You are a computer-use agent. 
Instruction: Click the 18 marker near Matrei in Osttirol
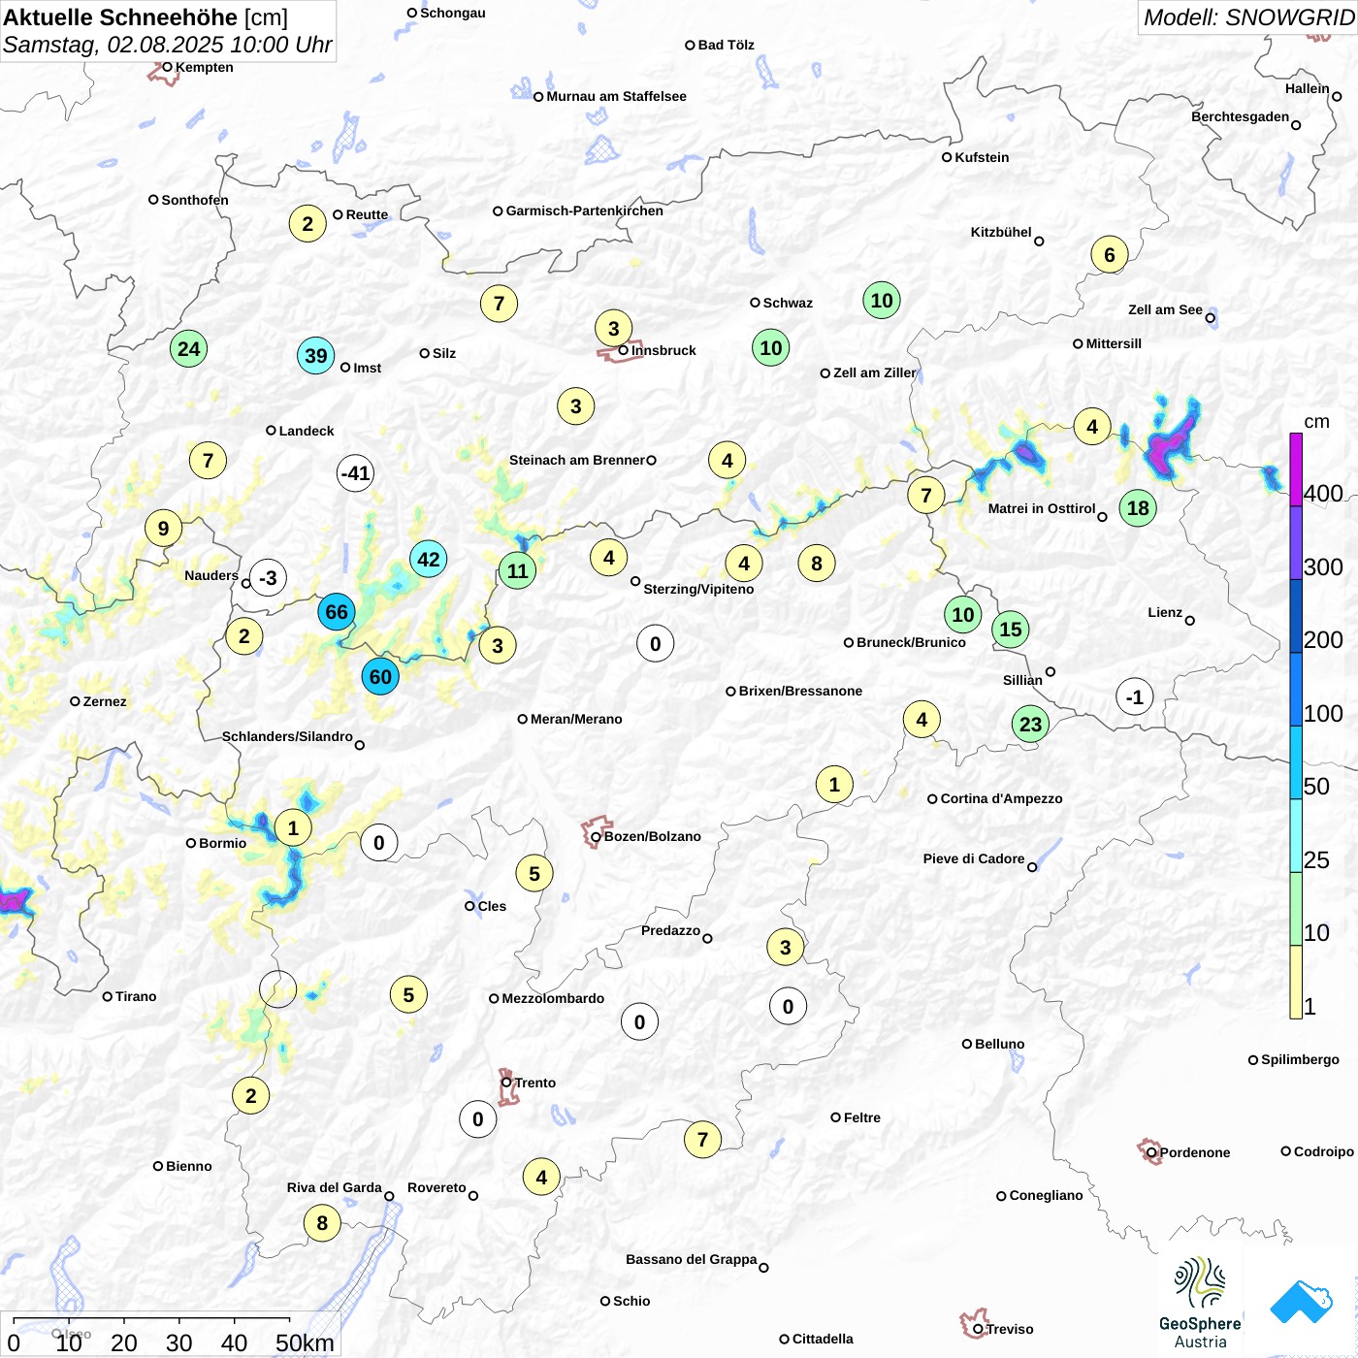[1138, 507]
